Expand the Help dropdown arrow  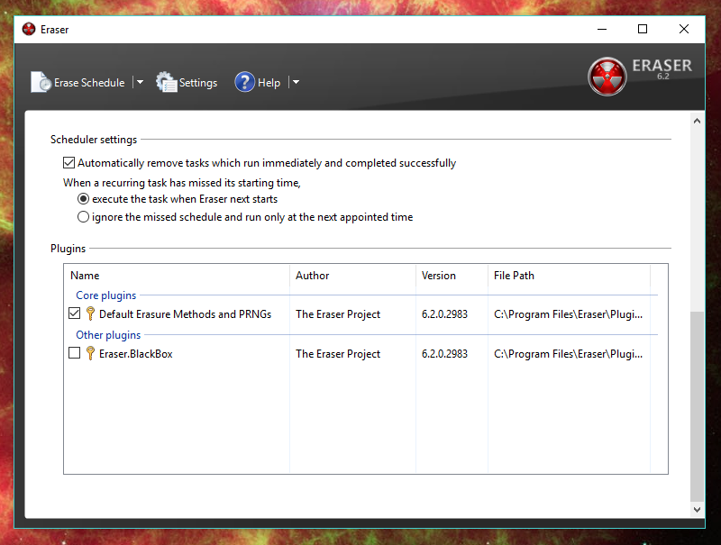point(297,82)
